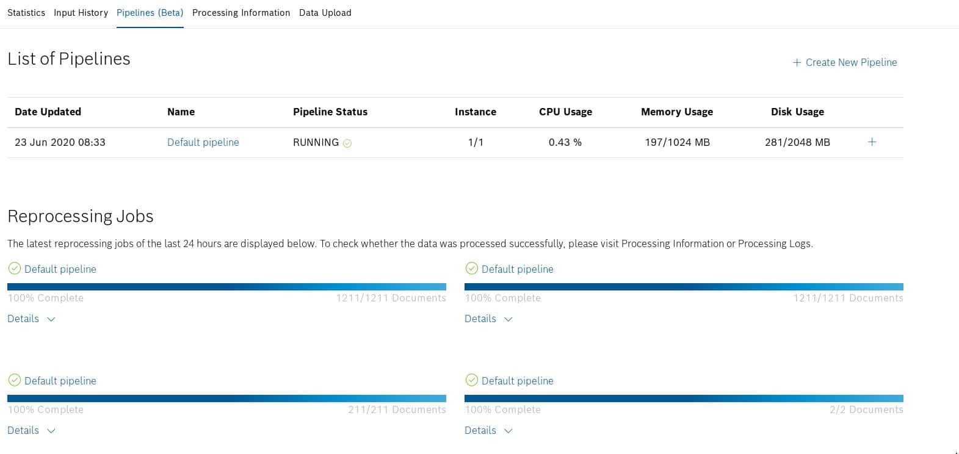Expand Details for the 211/211 documents job
Screen dimensions: 959x454
click(x=31, y=430)
